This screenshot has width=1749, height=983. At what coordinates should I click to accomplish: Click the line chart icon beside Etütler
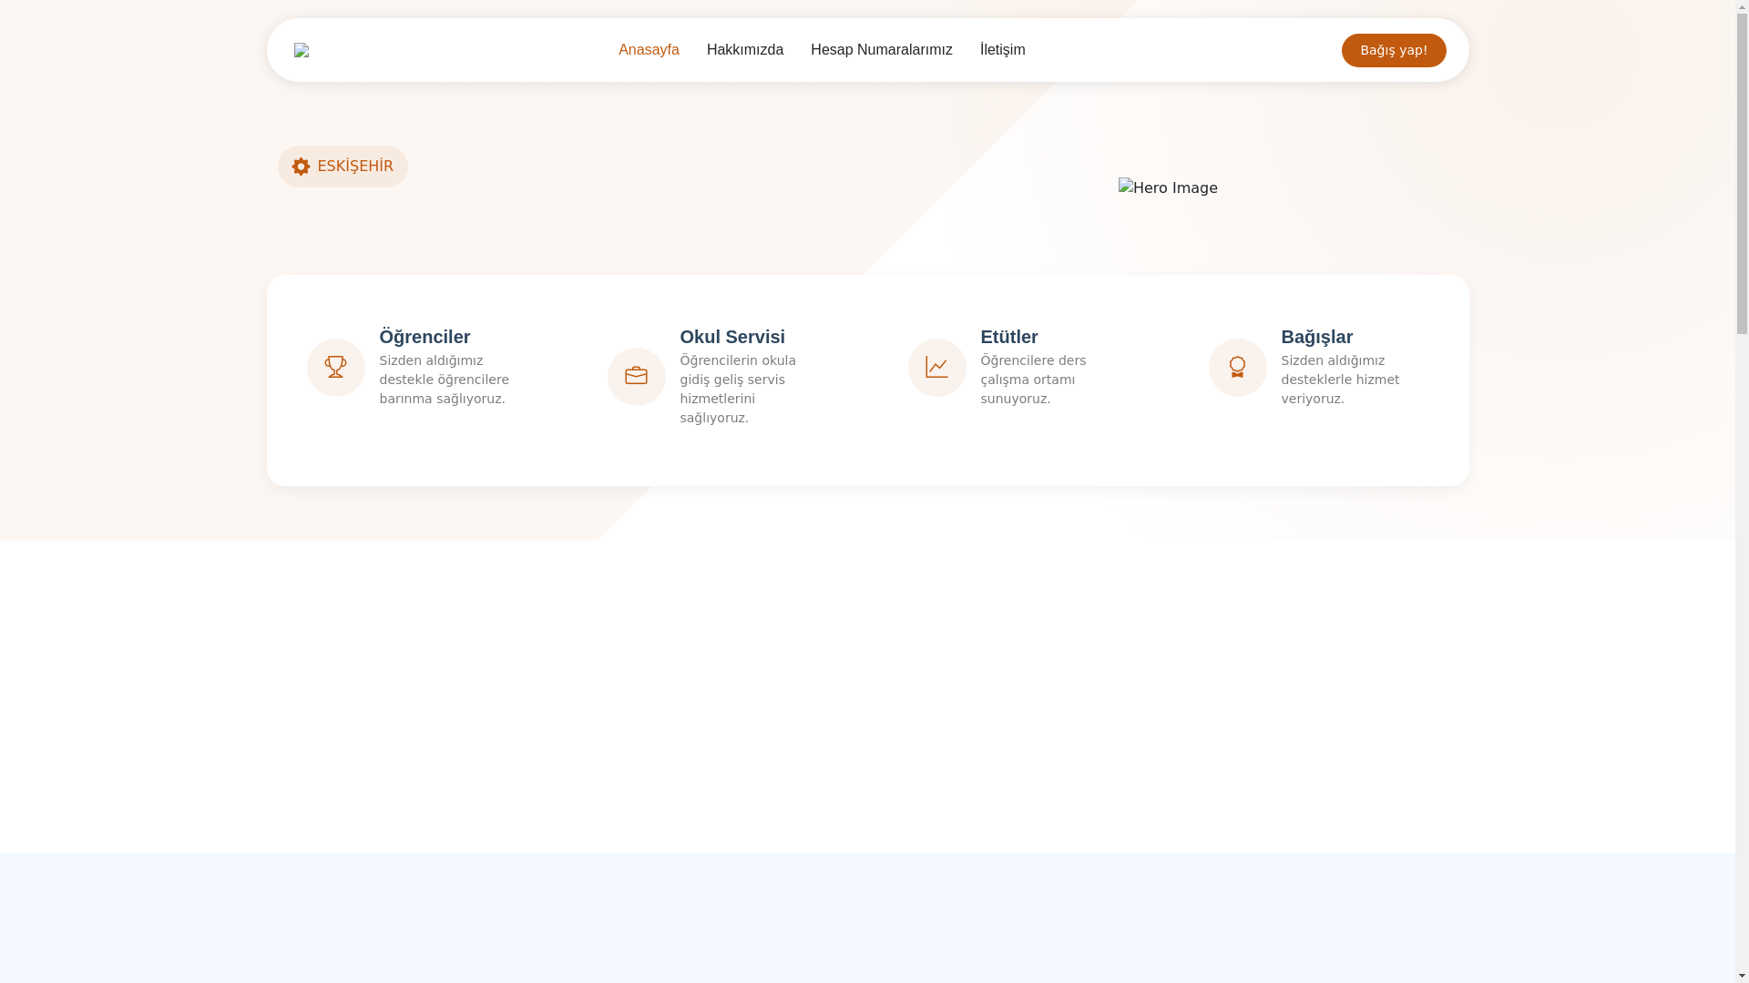pyautogui.click(x=936, y=368)
